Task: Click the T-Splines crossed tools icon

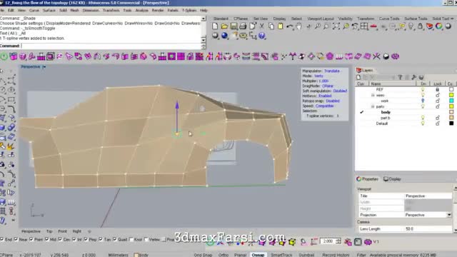Action: point(376,56)
